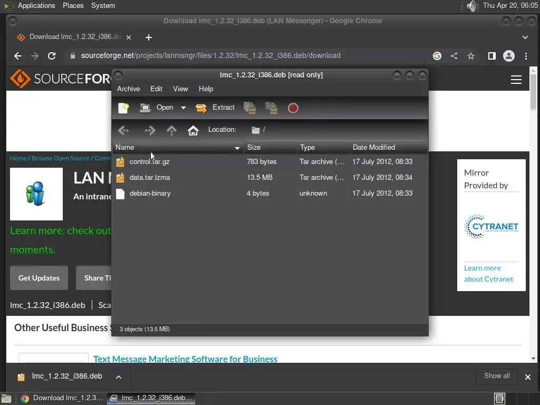Click the data.tar.lzma archive file icon
Viewport: 540px width, 405px height.
(120, 177)
